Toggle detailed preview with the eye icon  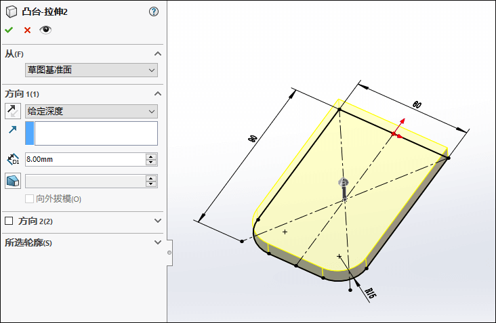coord(45,30)
